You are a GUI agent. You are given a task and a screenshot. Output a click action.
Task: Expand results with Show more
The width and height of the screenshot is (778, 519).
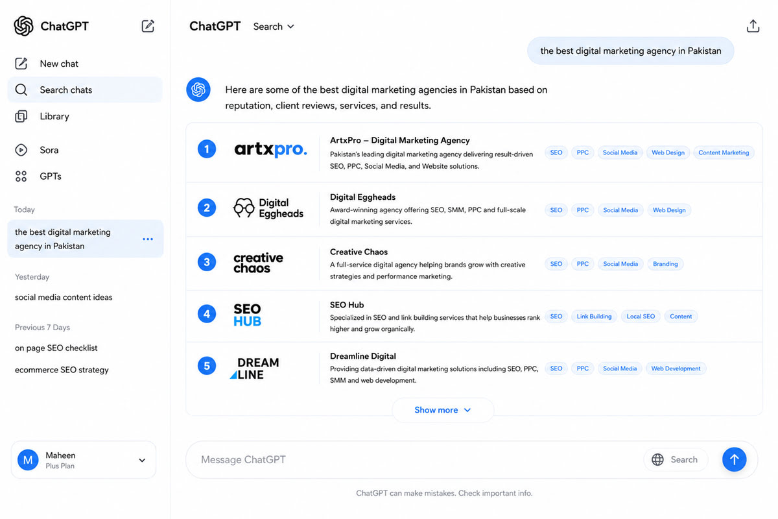coord(443,410)
